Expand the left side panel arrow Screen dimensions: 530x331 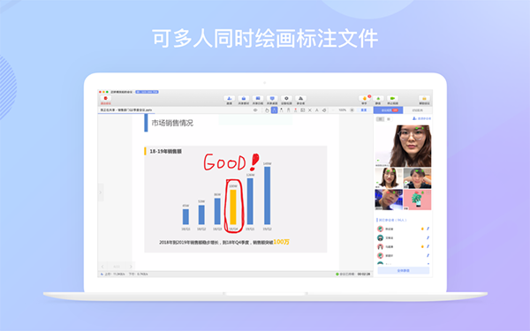[x=100, y=192]
